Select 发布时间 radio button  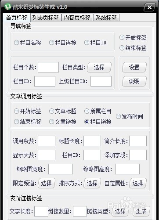point(130,116)
